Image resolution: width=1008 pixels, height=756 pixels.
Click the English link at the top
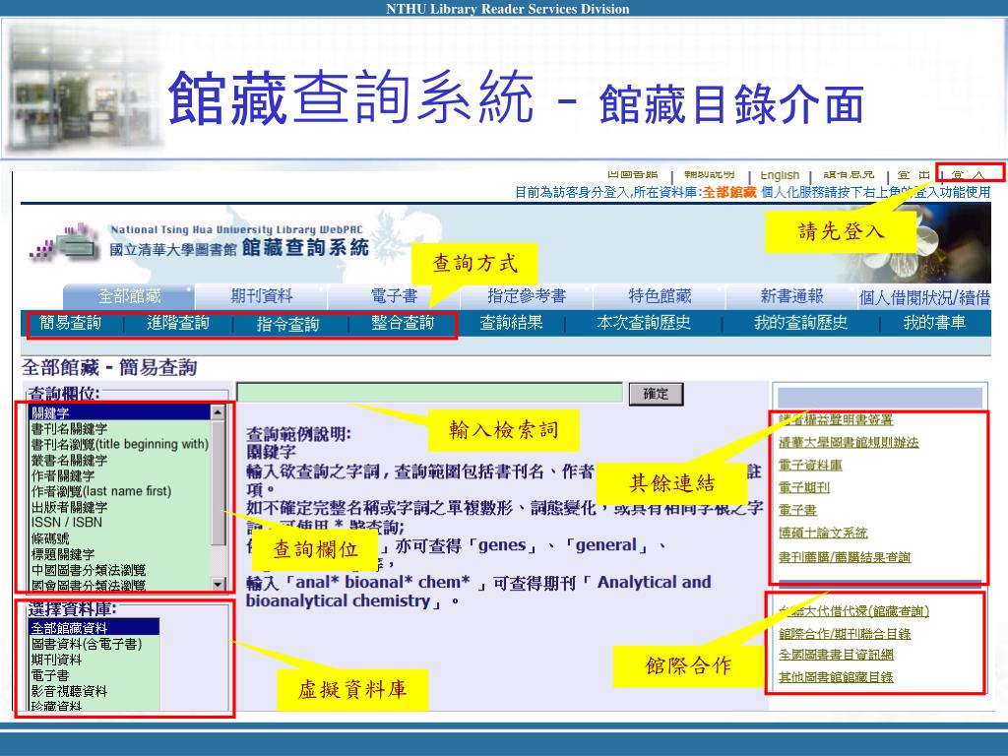(x=780, y=175)
